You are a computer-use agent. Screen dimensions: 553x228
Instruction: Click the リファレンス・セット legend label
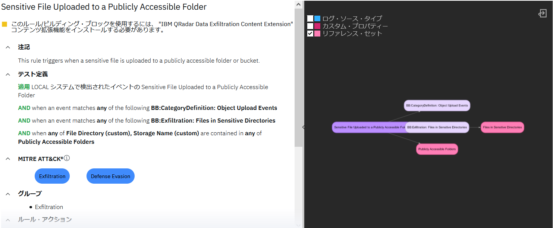click(x=352, y=34)
